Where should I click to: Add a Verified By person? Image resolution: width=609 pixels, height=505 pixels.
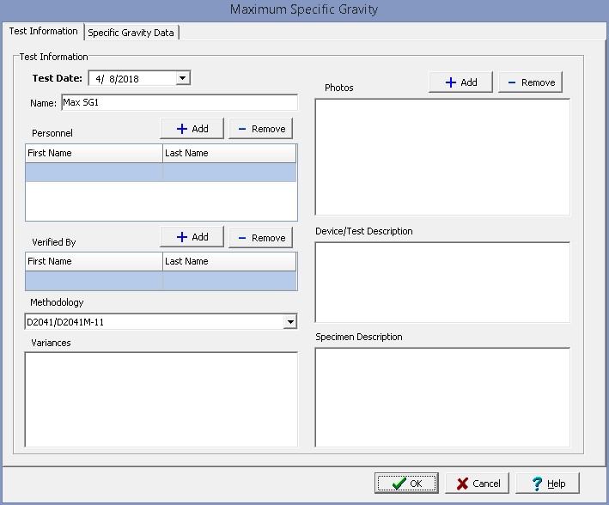(192, 237)
